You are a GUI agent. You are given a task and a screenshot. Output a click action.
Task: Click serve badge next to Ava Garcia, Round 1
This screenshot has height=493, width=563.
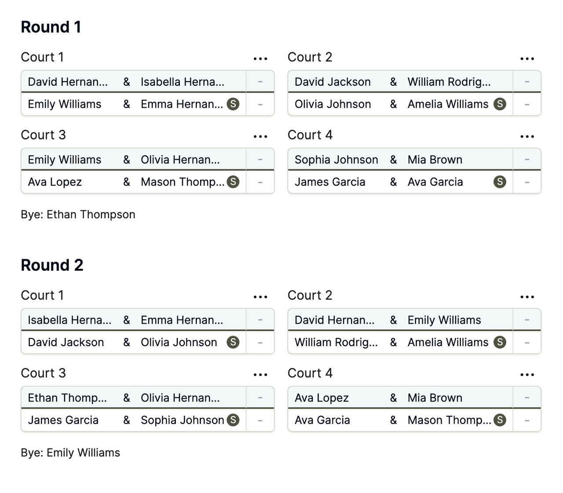point(500,182)
